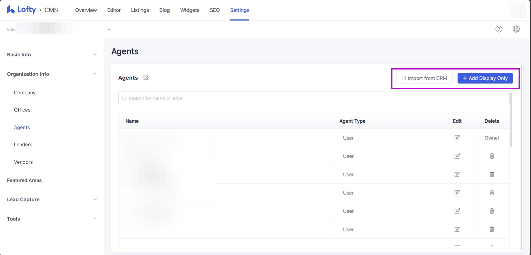531x255 pixels.
Task: Delete the second agent in list
Action: [x=492, y=156]
